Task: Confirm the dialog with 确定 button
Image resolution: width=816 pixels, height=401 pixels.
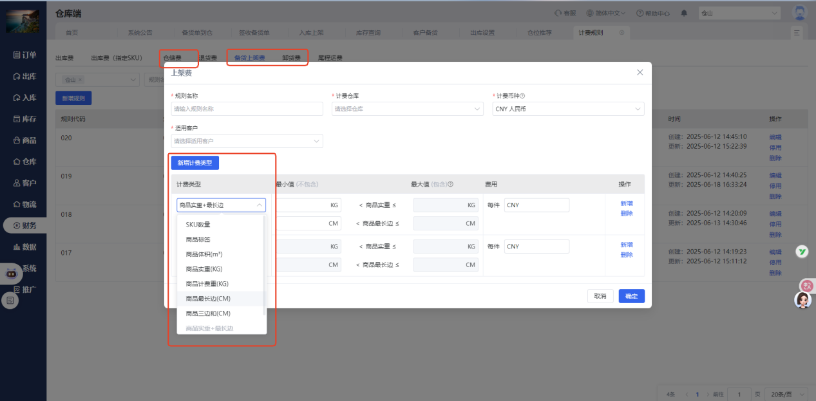Action: point(631,295)
